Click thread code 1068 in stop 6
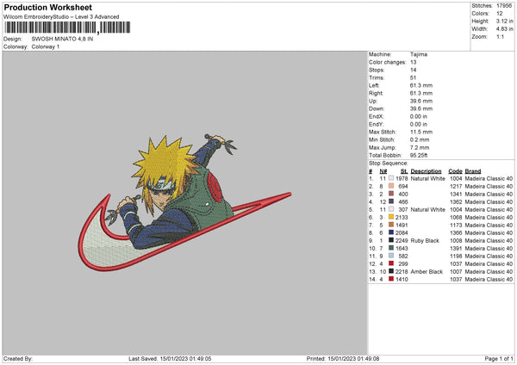517x365 pixels. 456,217
